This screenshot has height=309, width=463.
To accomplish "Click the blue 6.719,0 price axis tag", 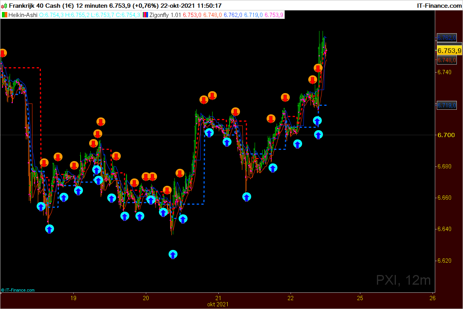I will pos(446,105).
